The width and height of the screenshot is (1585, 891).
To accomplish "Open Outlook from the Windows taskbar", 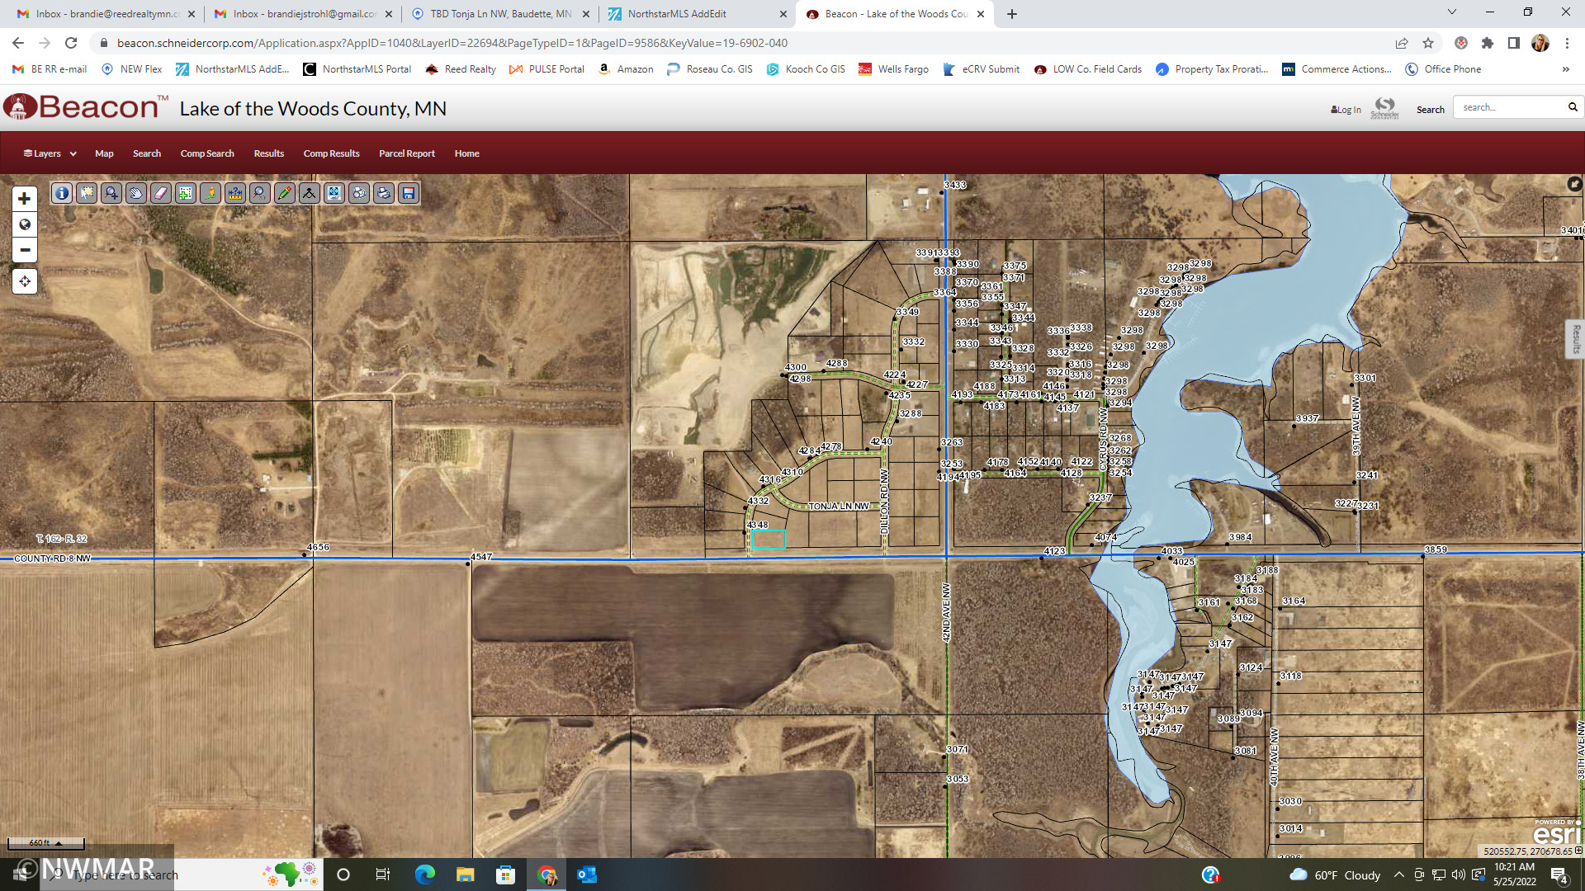I will point(587,874).
